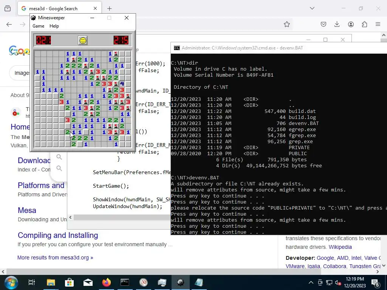The height and width of the screenshot is (290, 387).
Task: Close the mesa3d Google Search tab
Action: click(x=95, y=9)
